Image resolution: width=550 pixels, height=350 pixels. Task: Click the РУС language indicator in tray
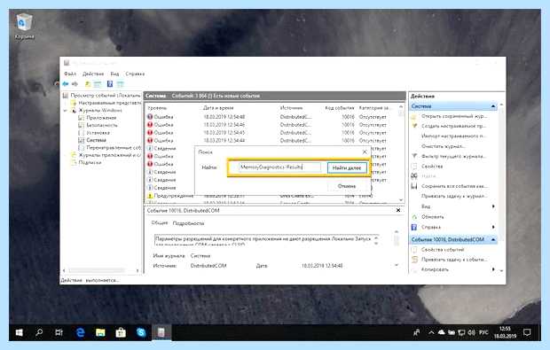[483, 332]
